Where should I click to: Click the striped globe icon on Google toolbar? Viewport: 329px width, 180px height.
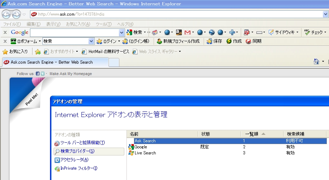pos(212,32)
